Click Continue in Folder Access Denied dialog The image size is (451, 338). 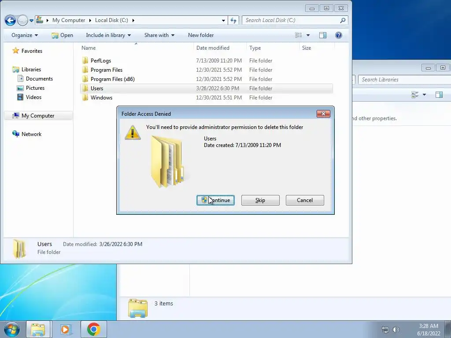[215, 200]
